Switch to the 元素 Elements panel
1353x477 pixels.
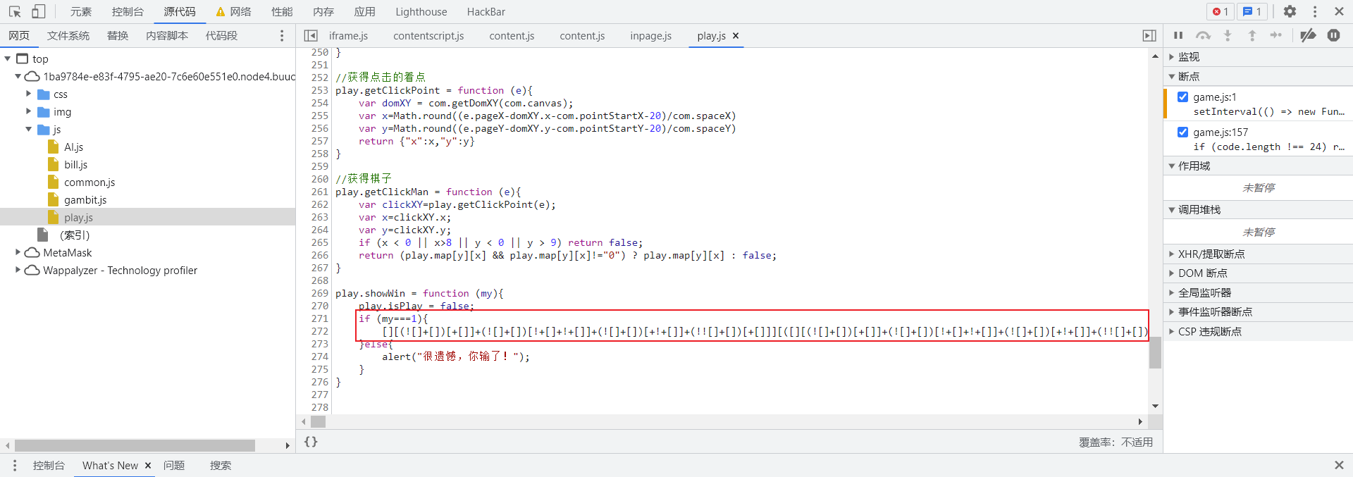coord(81,11)
